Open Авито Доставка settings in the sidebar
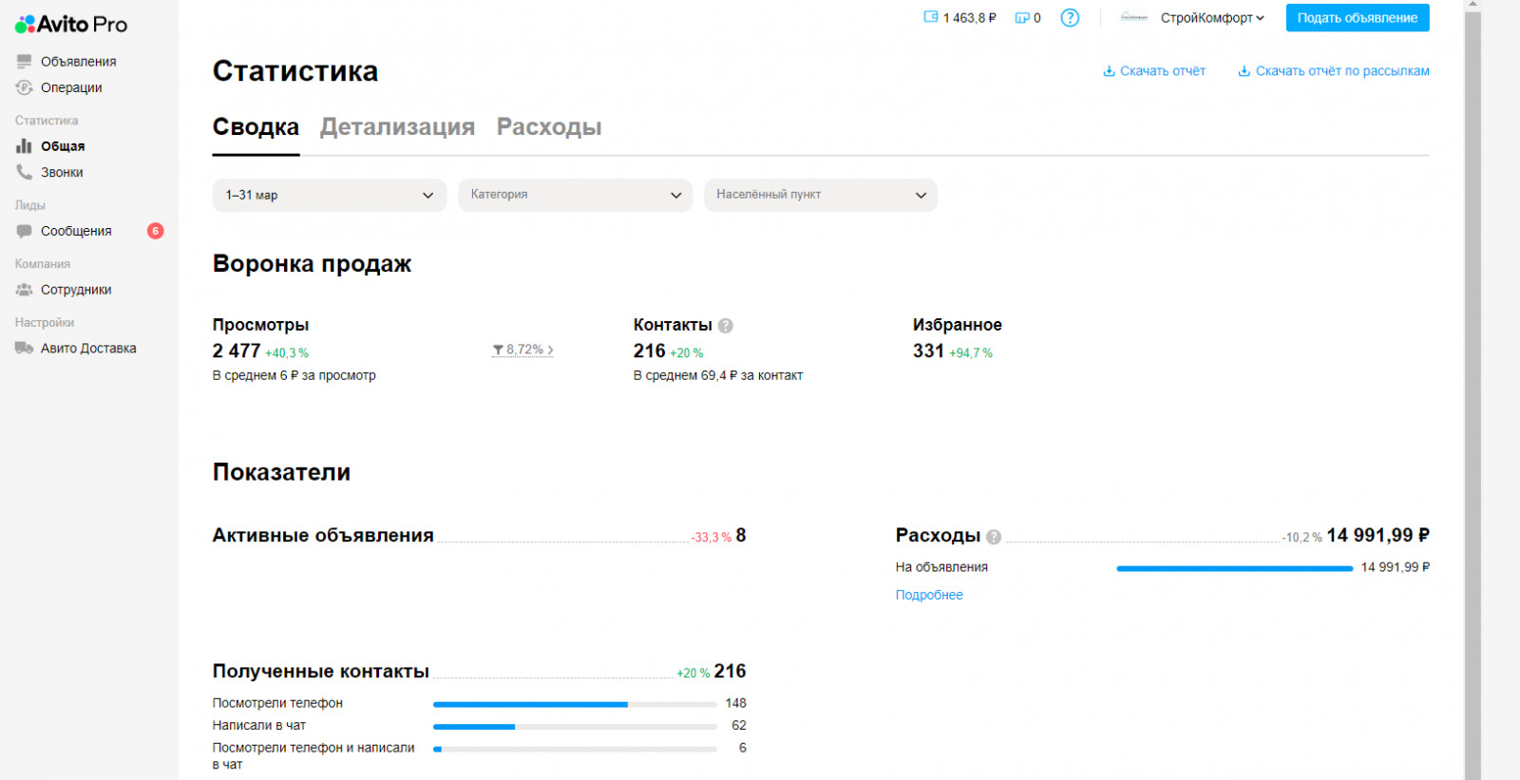 coord(88,348)
